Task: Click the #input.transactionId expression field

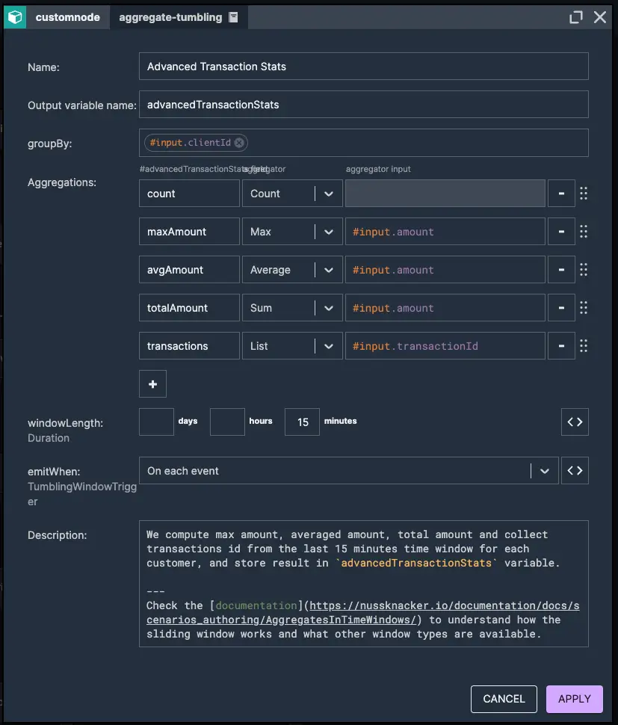Action: pos(445,346)
